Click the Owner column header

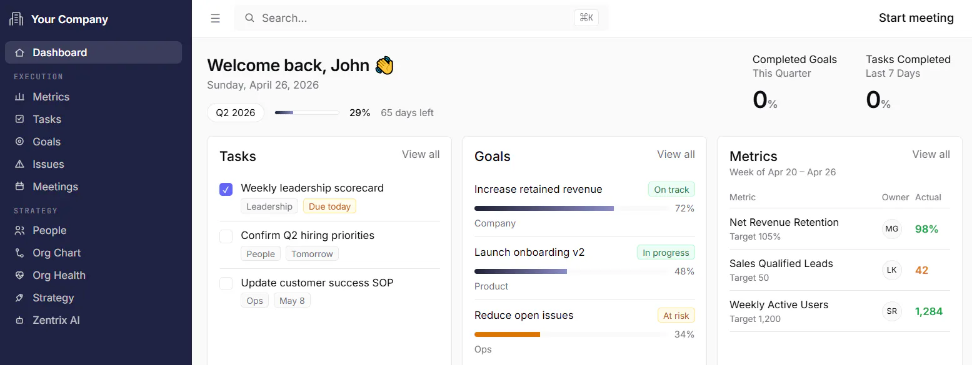pyautogui.click(x=895, y=197)
